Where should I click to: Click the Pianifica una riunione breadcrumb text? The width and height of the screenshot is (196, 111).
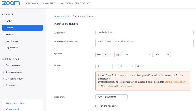point(83,16)
